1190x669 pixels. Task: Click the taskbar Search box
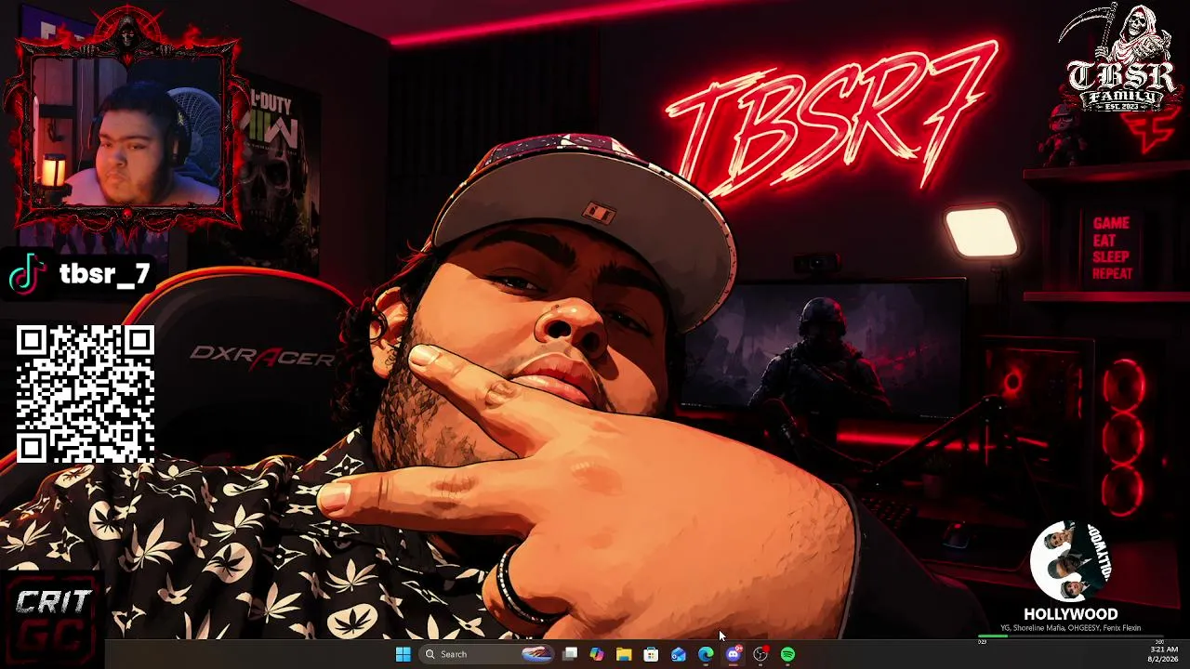click(488, 654)
